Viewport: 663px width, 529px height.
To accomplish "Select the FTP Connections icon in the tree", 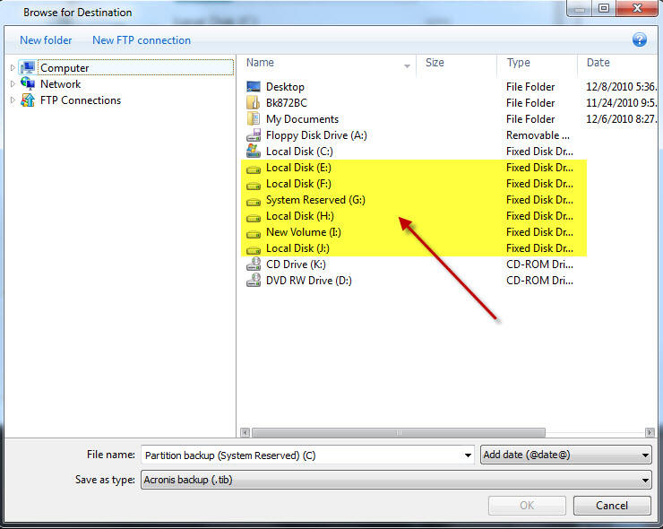I will click(x=28, y=100).
